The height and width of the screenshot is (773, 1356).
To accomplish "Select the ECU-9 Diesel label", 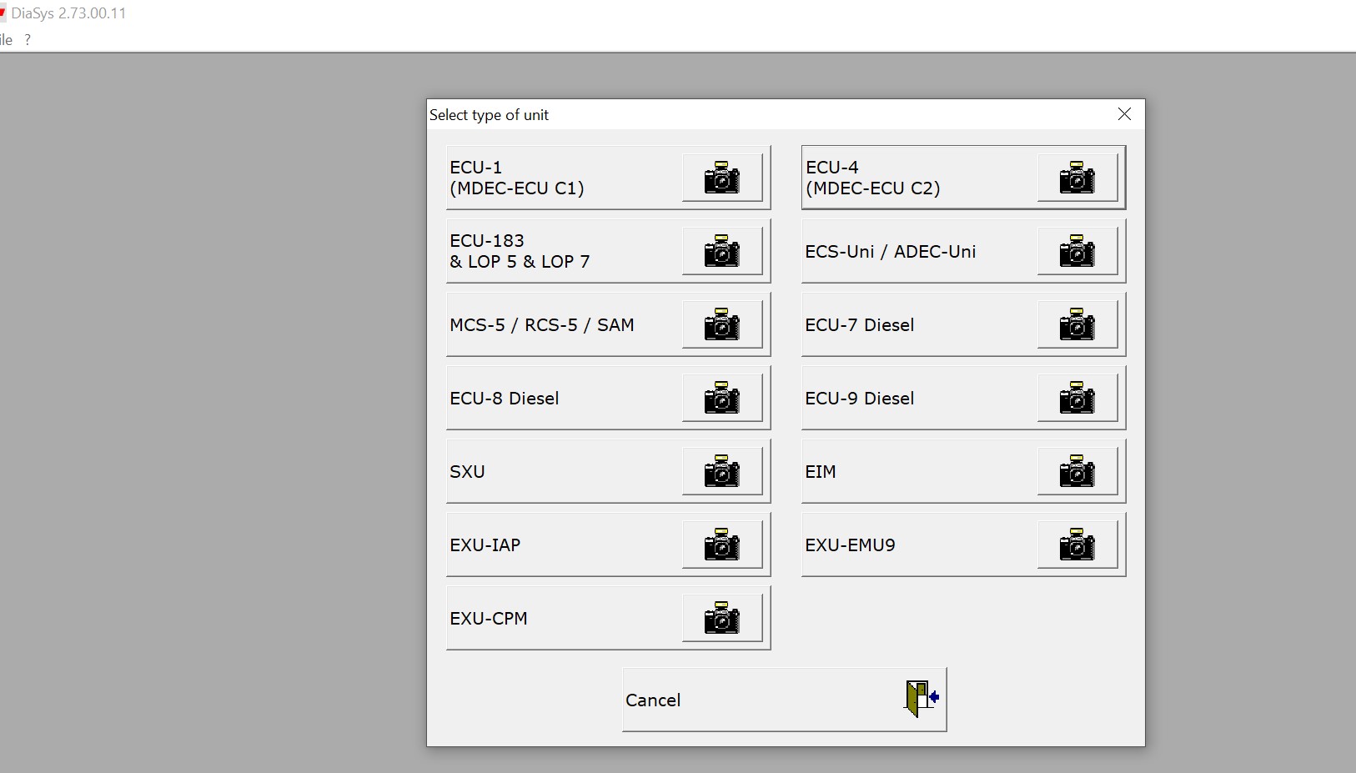I will tap(860, 399).
